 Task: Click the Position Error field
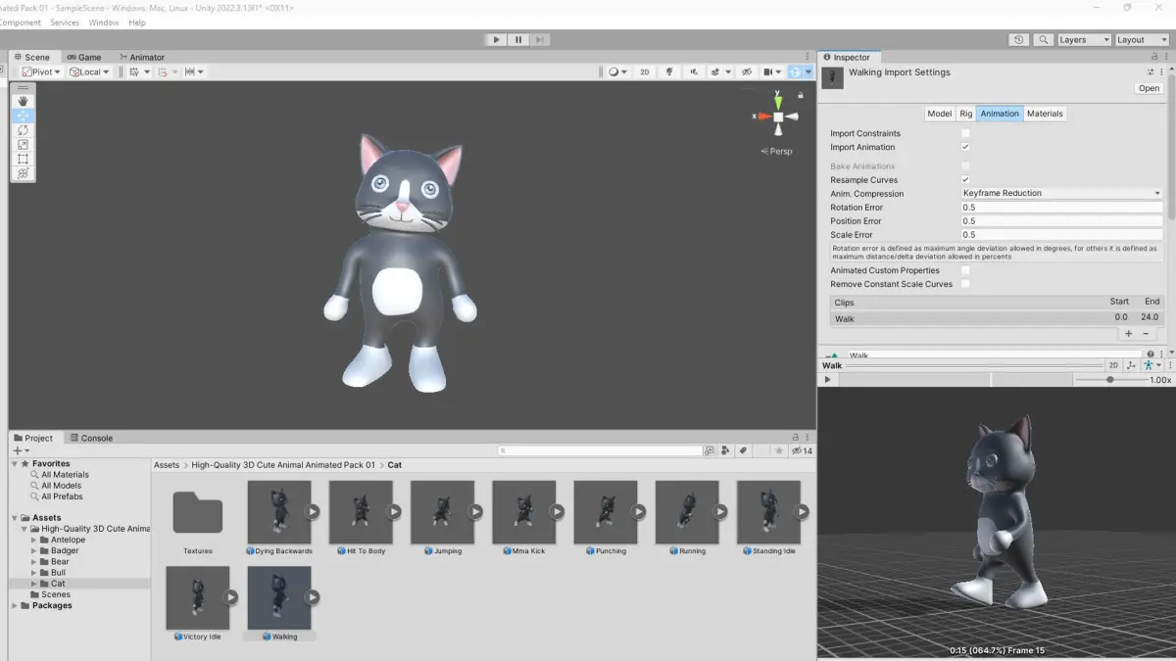[1061, 221]
